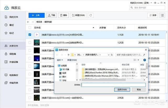The image size is (168, 108).
Task: Go back with the main window back arrow
Action: 28,22
